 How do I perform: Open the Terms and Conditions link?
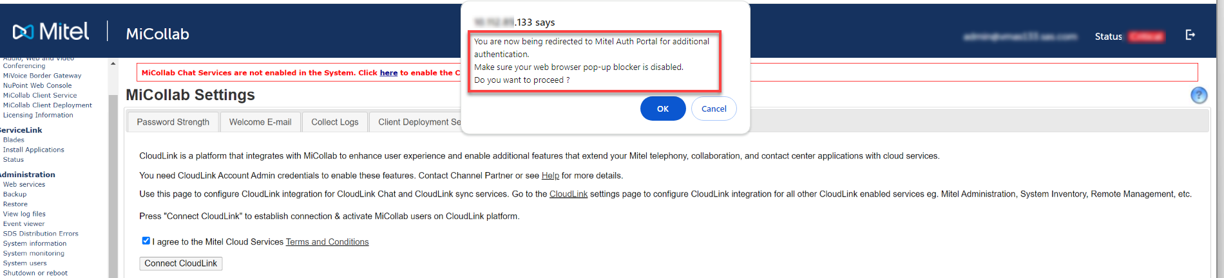coord(327,242)
